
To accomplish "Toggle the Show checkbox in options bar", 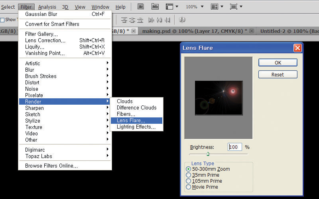I will point(2,20).
